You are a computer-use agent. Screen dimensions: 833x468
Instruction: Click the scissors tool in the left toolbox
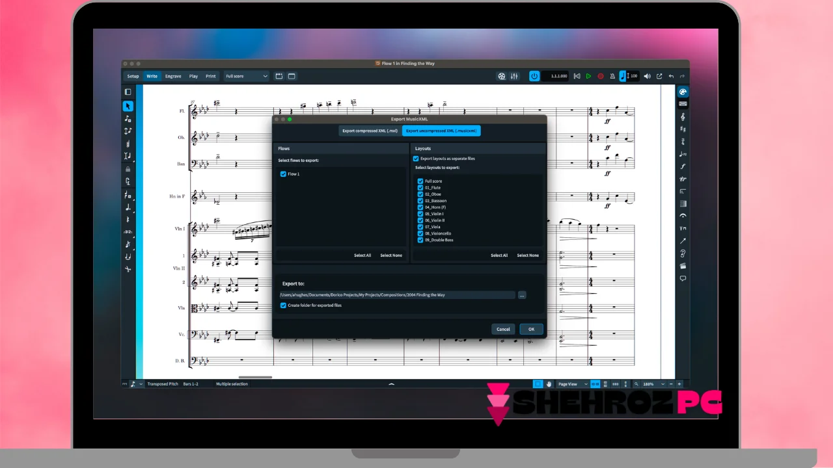tap(128, 269)
